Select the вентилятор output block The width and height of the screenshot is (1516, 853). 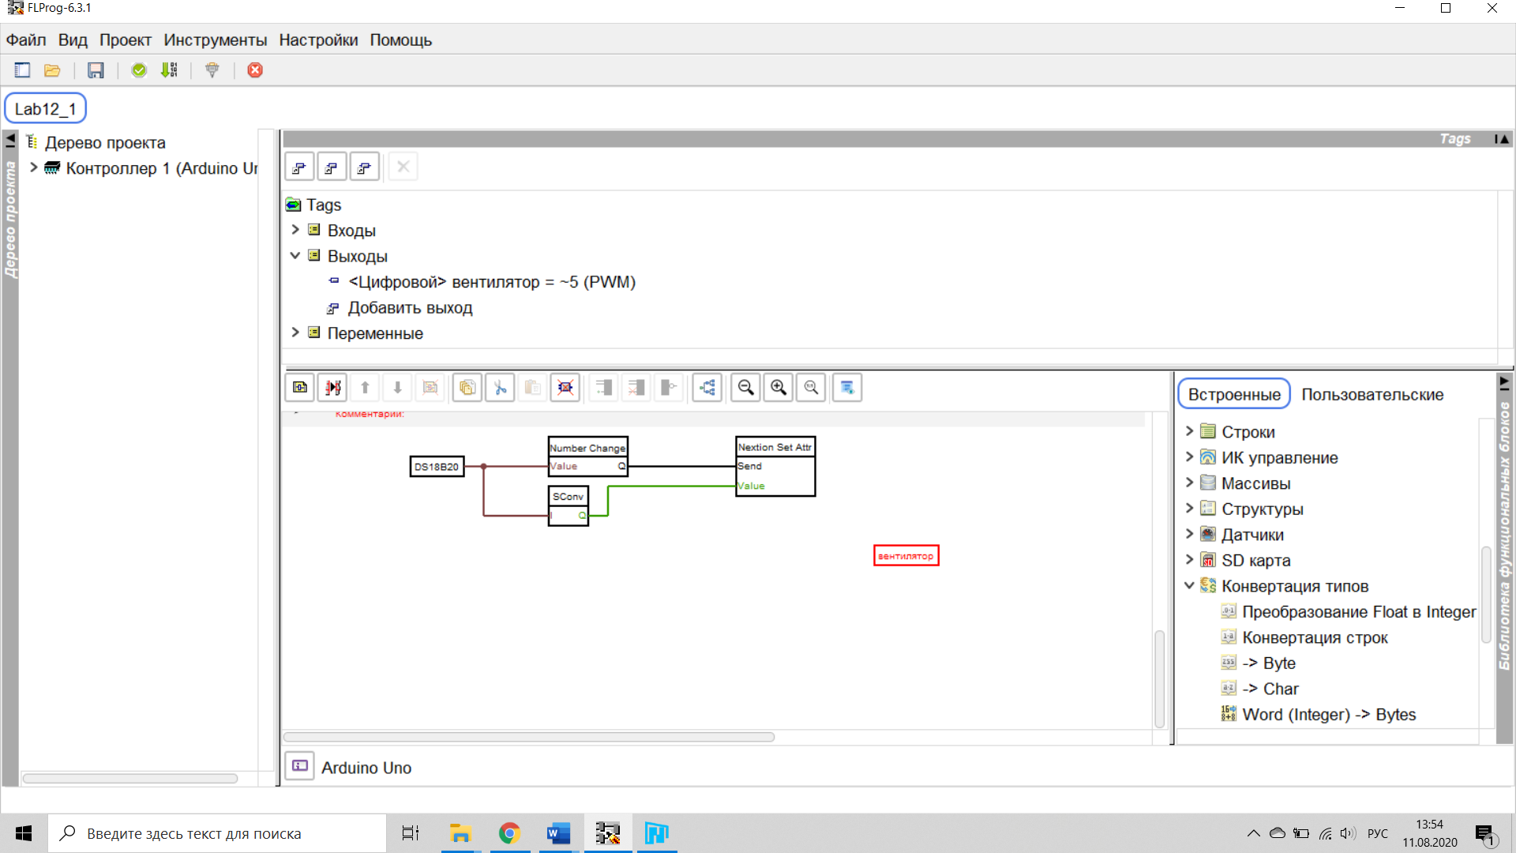click(x=906, y=556)
